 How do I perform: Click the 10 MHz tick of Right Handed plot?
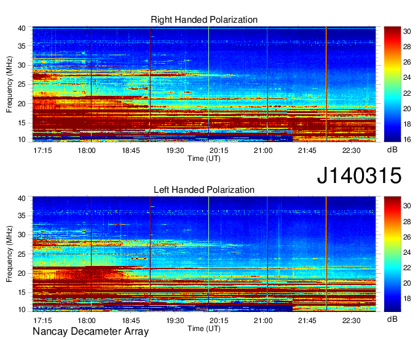[22, 139]
